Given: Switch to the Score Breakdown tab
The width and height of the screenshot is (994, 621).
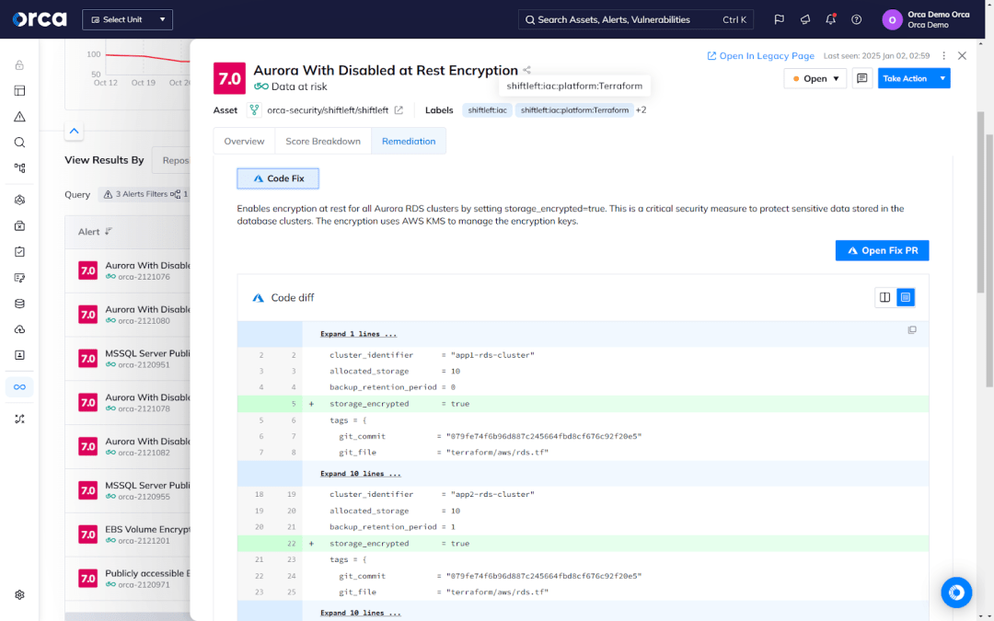Looking at the screenshot, I should click(x=323, y=142).
